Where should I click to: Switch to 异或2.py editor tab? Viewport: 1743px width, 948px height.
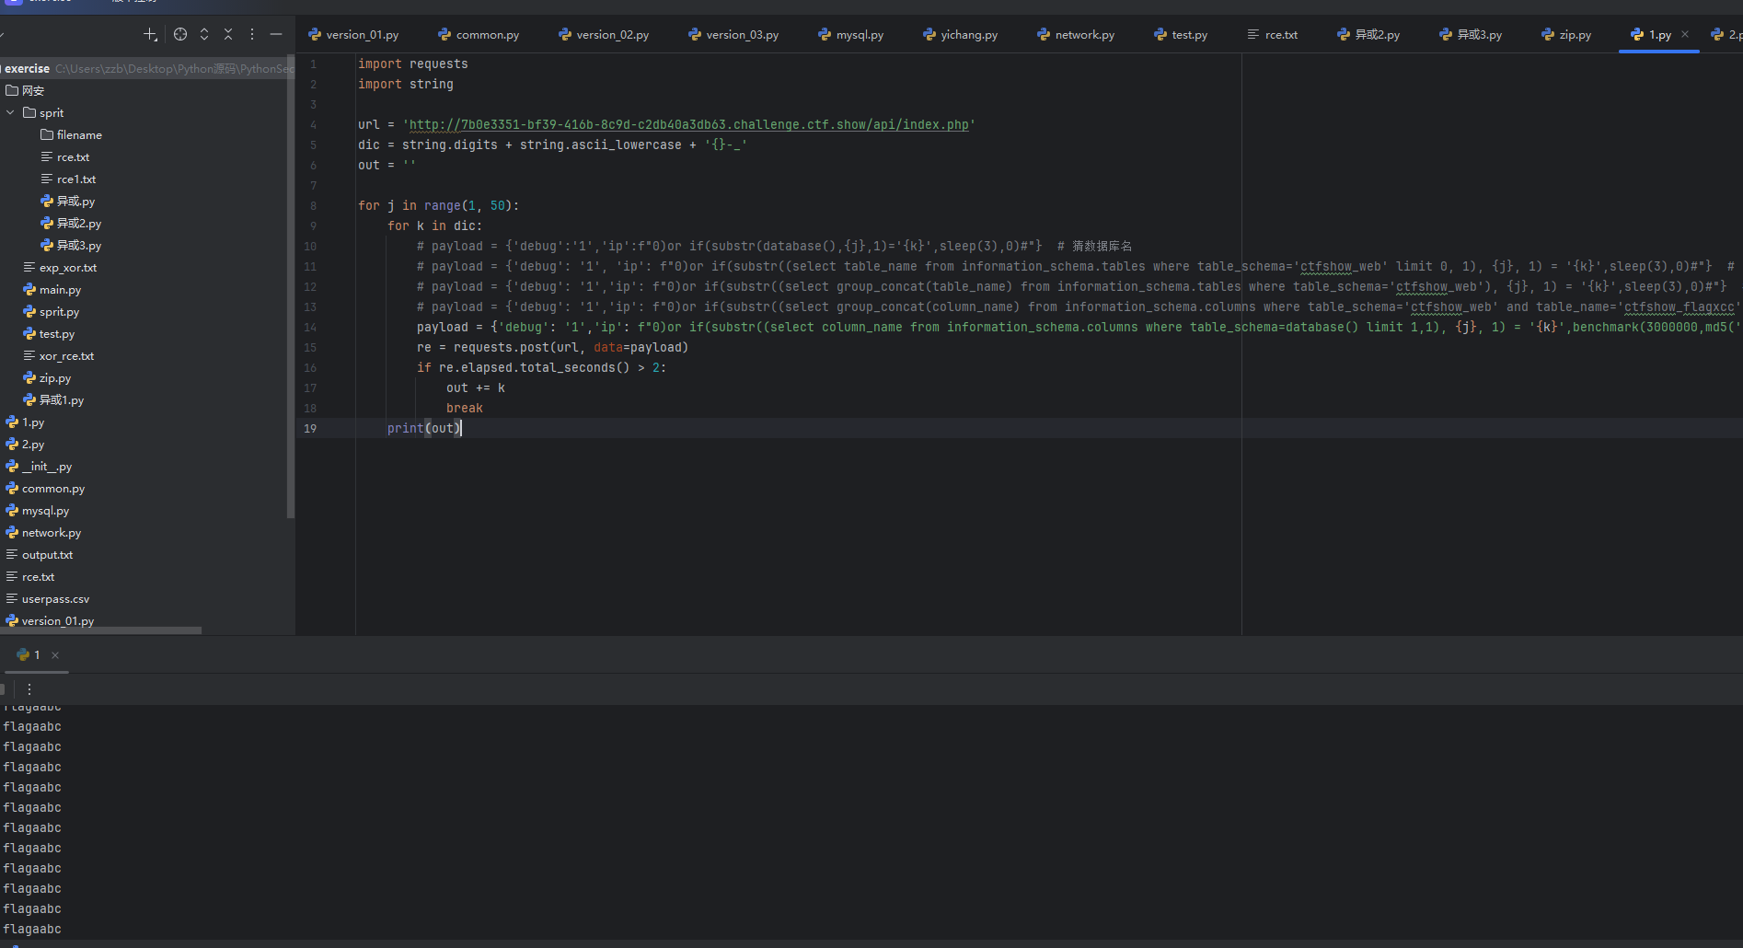(1369, 34)
